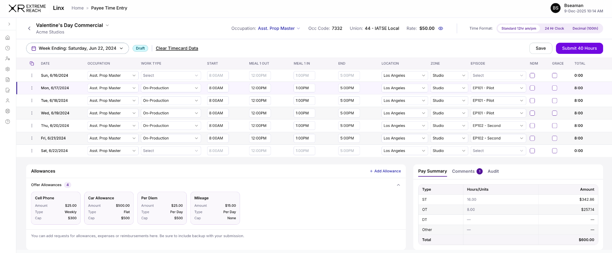This screenshot has width=612, height=253.
Task: Open row menu for Fri, 6/21/2024
Action: (x=32, y=138)
